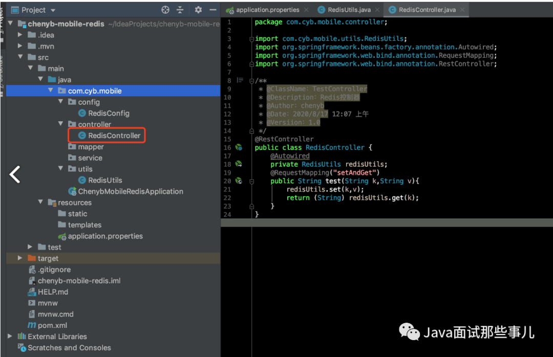Collapse the com.cyb.mobile package

click(50, 91)
